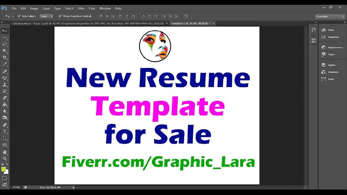Viewport: 347px width, 195px height.
Task: Select the Eraser tool
Action: click(x=4, y=98)
